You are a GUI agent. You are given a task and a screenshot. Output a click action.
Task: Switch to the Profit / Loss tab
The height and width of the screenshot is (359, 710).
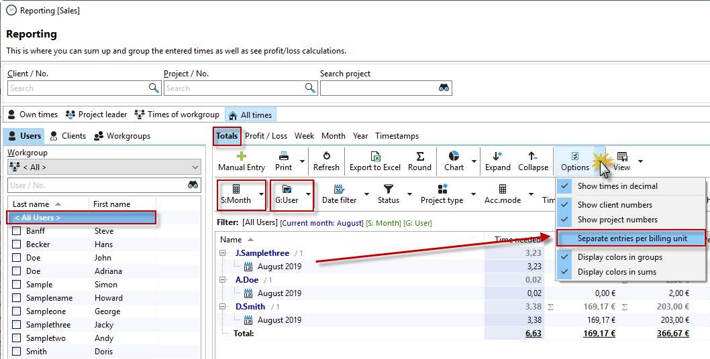[x=266, y=136]
